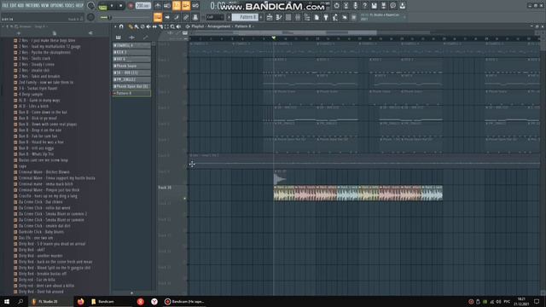Open the Mixer view icon

click(x=298, y=17)
